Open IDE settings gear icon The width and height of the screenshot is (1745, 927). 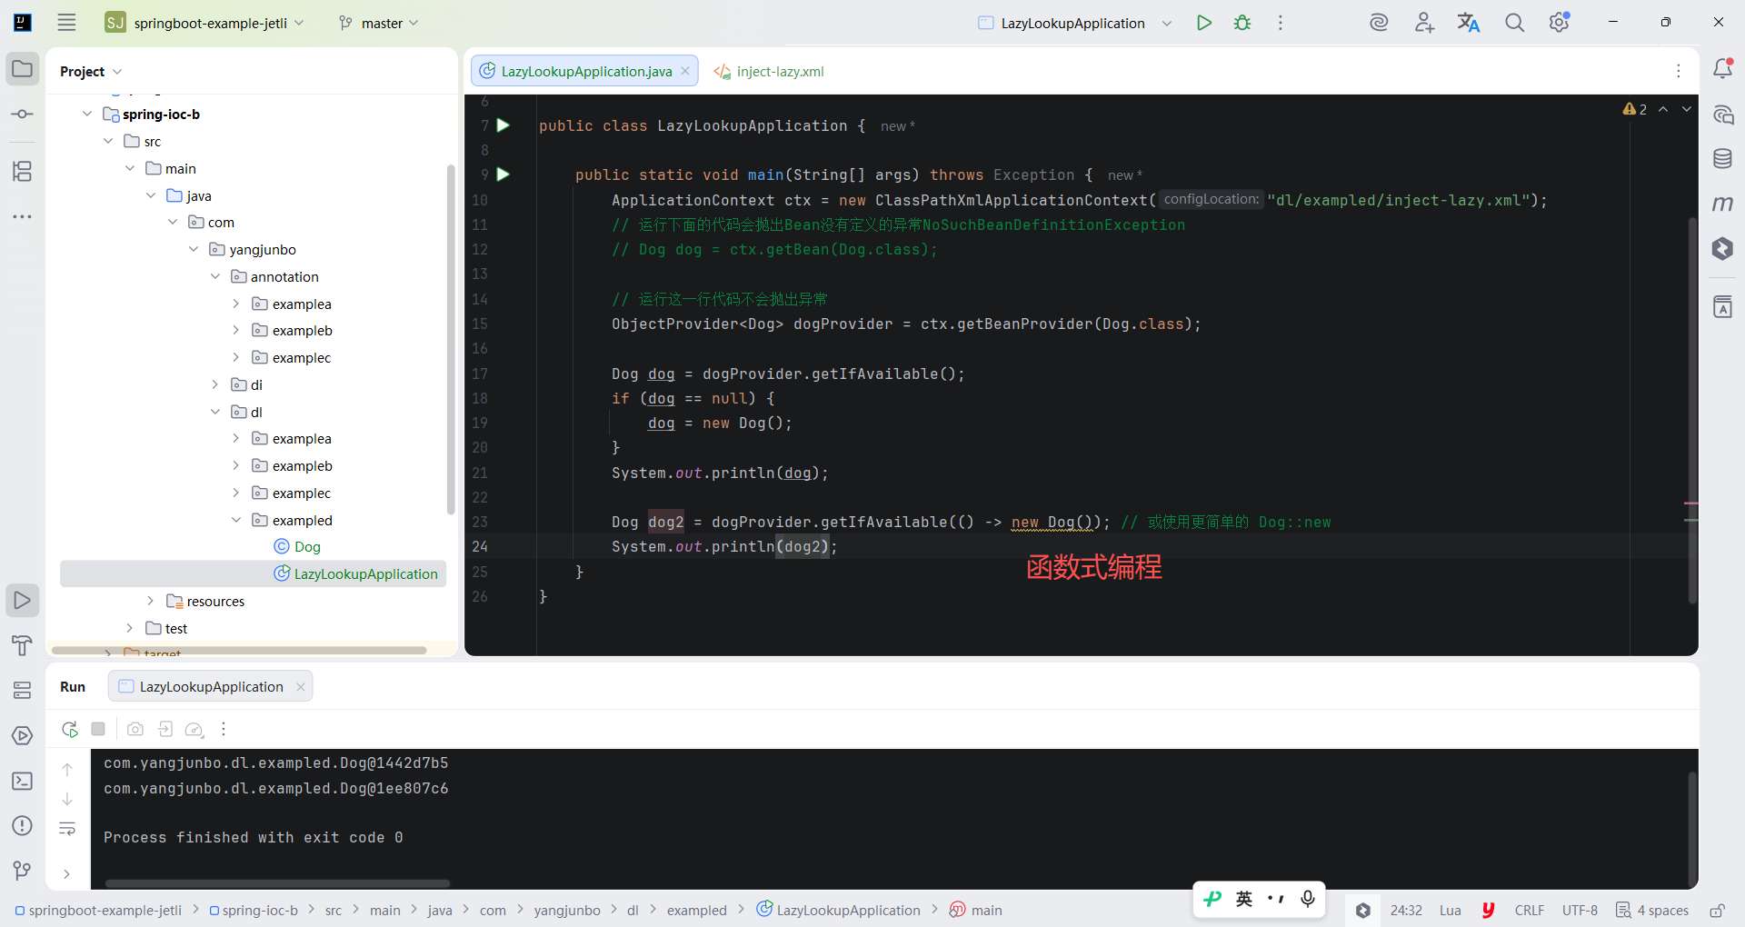(x=1560, y=23)
